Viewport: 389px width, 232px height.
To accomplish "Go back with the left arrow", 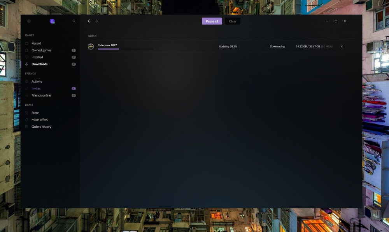I will pyautogui.click(x=89, y=21).
